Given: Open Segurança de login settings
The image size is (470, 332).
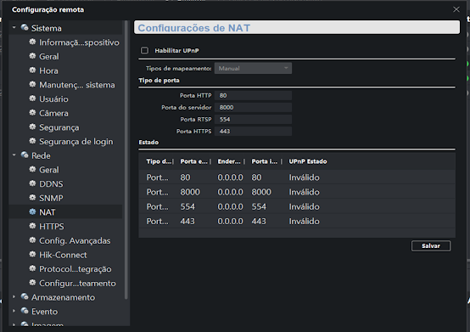Looking at the screenshot, I should [76, 141].
